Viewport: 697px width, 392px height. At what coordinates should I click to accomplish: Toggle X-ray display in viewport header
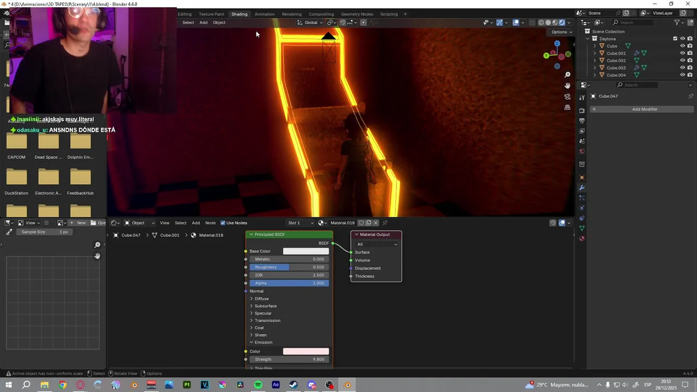[531, 22]
